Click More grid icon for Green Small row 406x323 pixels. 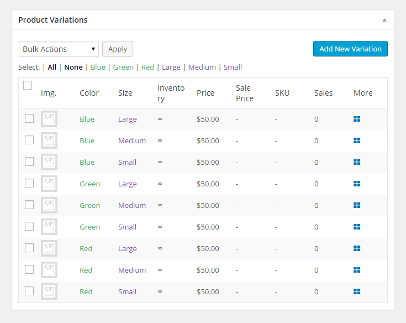coord(357,227)
